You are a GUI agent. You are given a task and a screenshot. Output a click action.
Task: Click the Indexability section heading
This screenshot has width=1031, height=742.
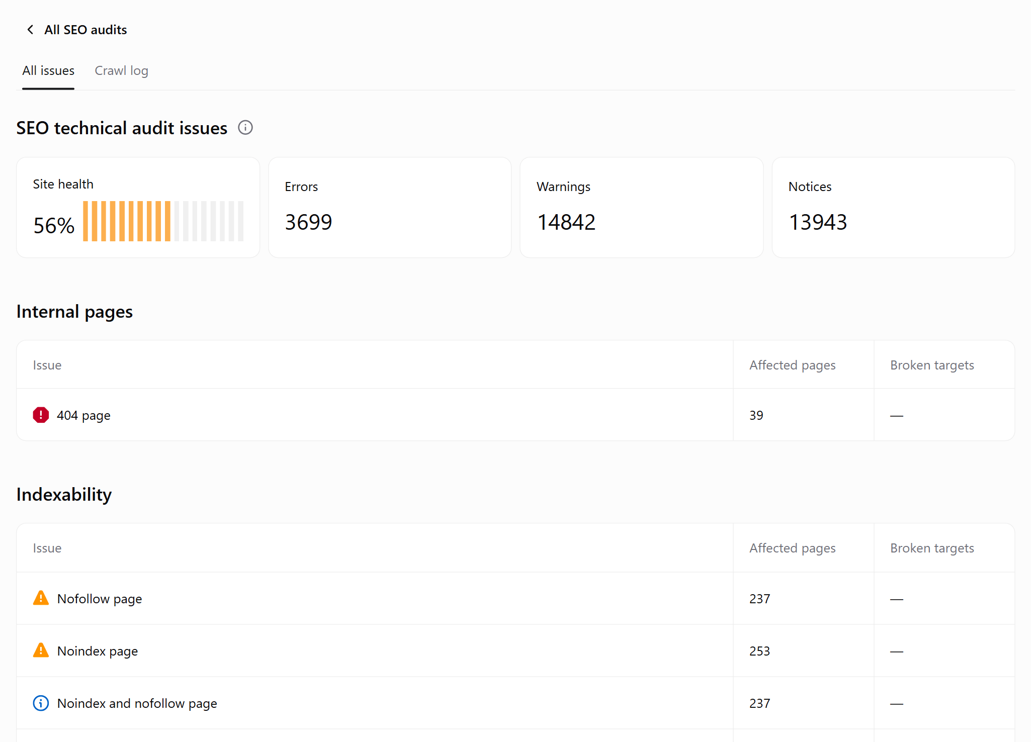(x=64, y=495)
